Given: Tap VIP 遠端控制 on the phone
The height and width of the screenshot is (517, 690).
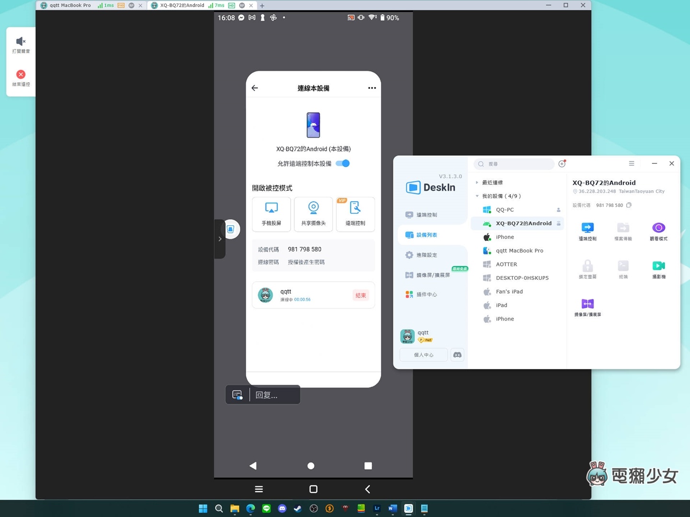Looking at the screenshot, I should click(355, 214).
